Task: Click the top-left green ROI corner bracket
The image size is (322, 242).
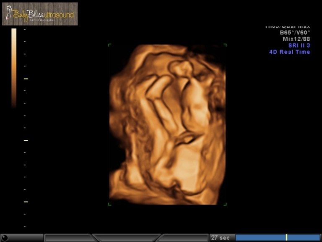Action: [x=110, y=45]
